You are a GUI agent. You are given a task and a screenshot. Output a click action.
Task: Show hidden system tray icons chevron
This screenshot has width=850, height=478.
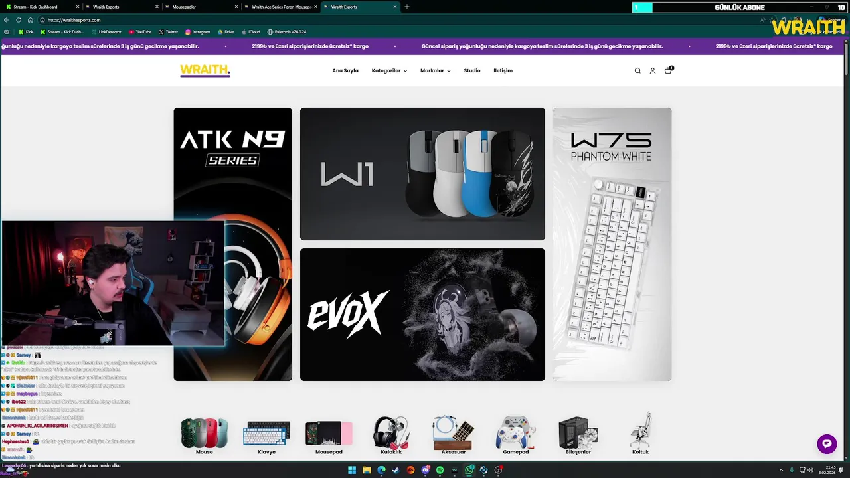coord(781,470)
